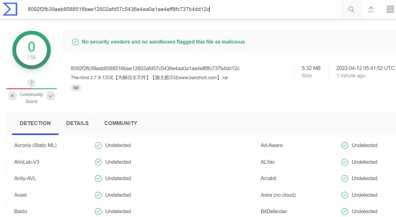This screenshot has height=217, width=396.
Task: Vote positive with the checkmark icon
Action: [x=51, y=96]
